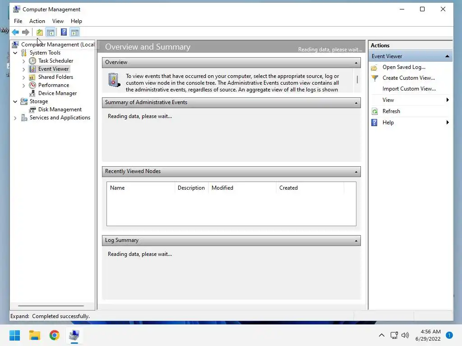Toggle Show/Hide Action Pane toolbar icon
The image size is (462, 346).
[x=75, y=32]
